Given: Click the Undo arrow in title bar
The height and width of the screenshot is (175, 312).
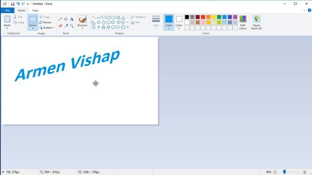Looking at the screenshot, I should [x=18, y=4].
